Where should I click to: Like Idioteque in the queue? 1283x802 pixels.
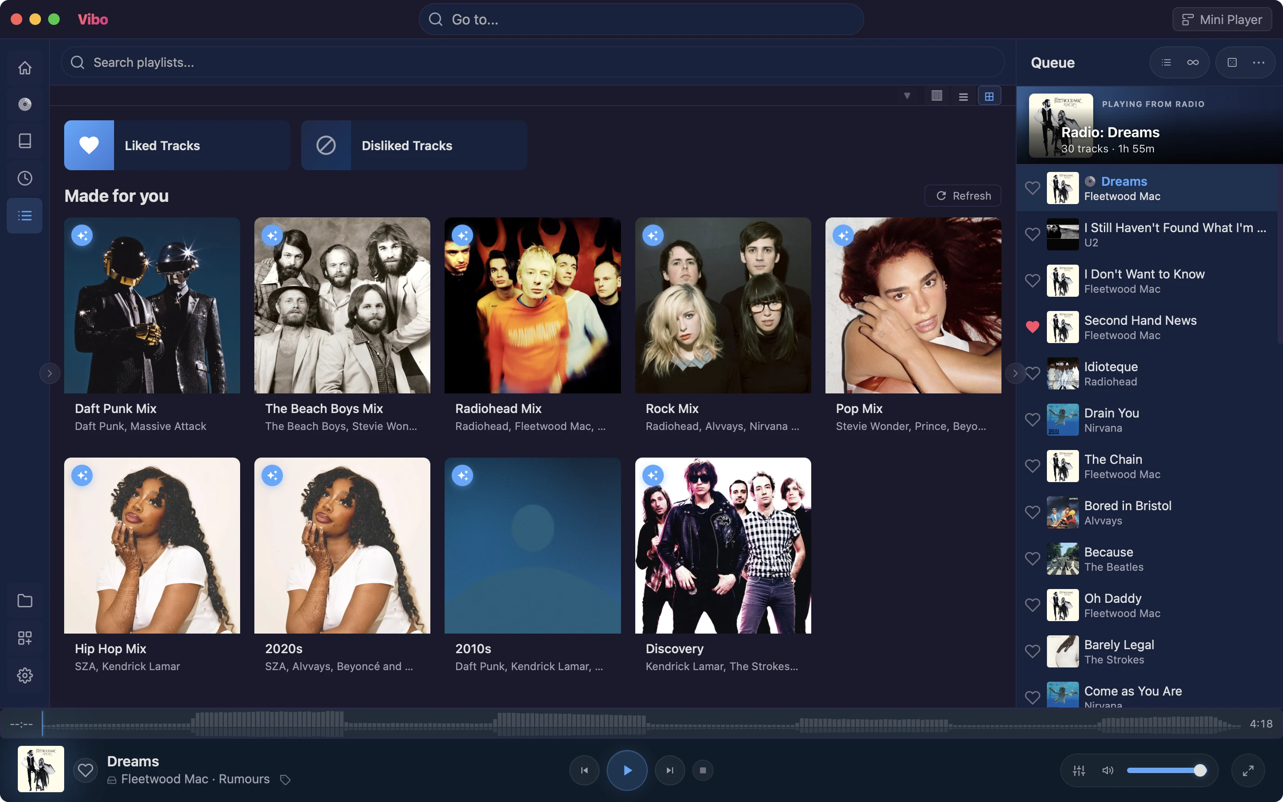coord(1032,373)
